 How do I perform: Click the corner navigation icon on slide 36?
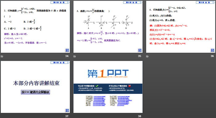click(212, 50)
